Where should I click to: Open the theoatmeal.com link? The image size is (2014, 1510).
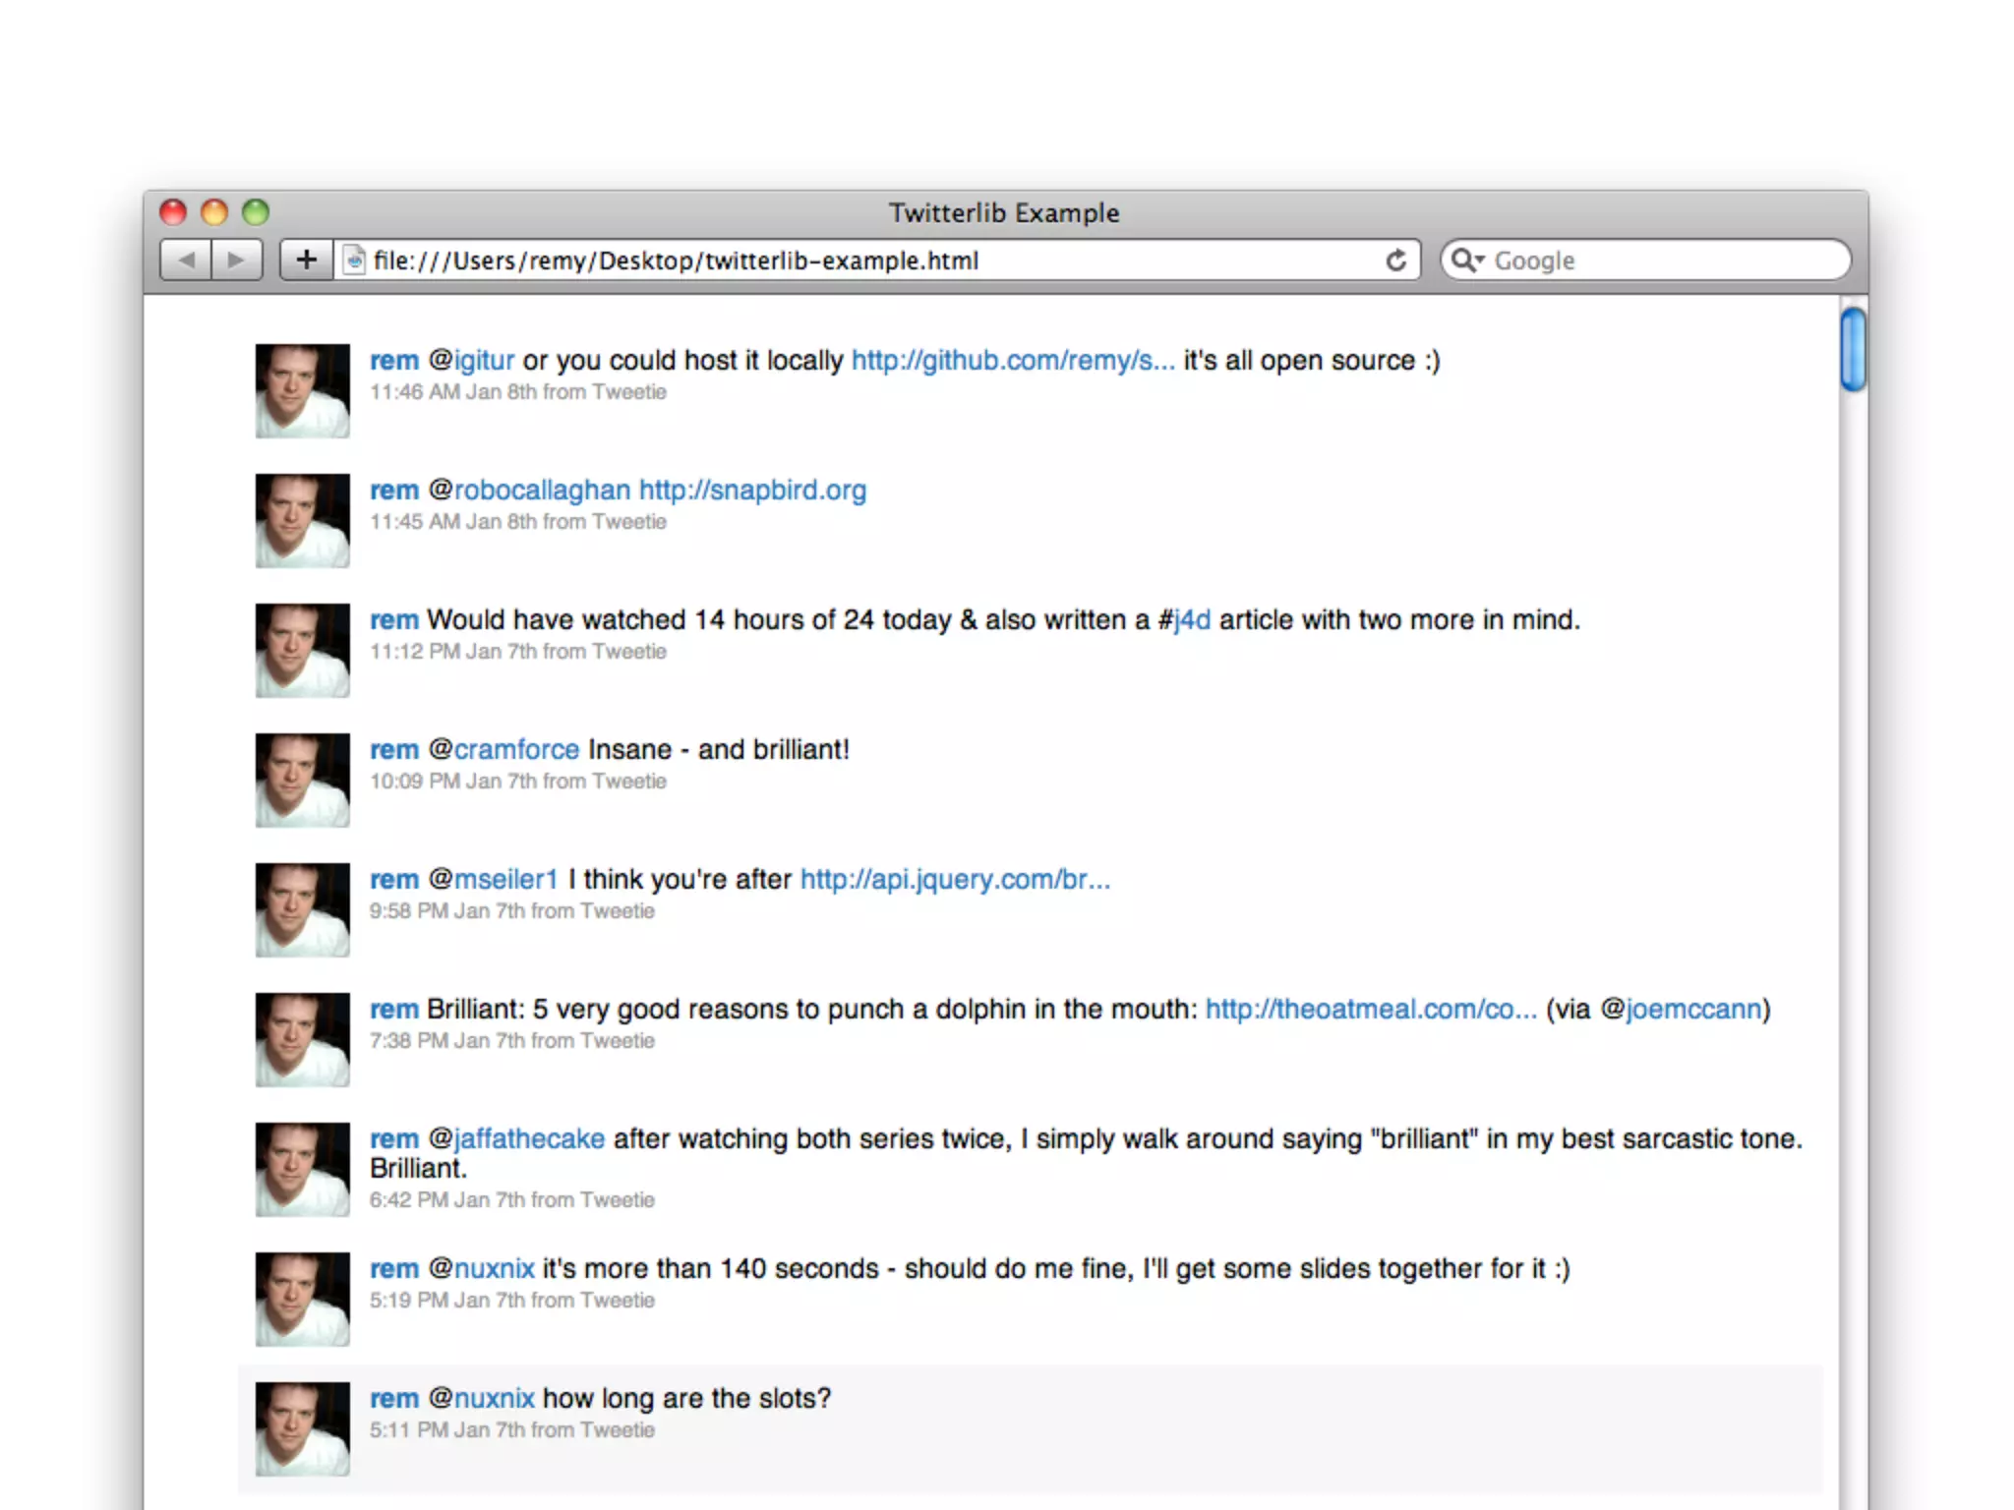pos(1370,1010)
